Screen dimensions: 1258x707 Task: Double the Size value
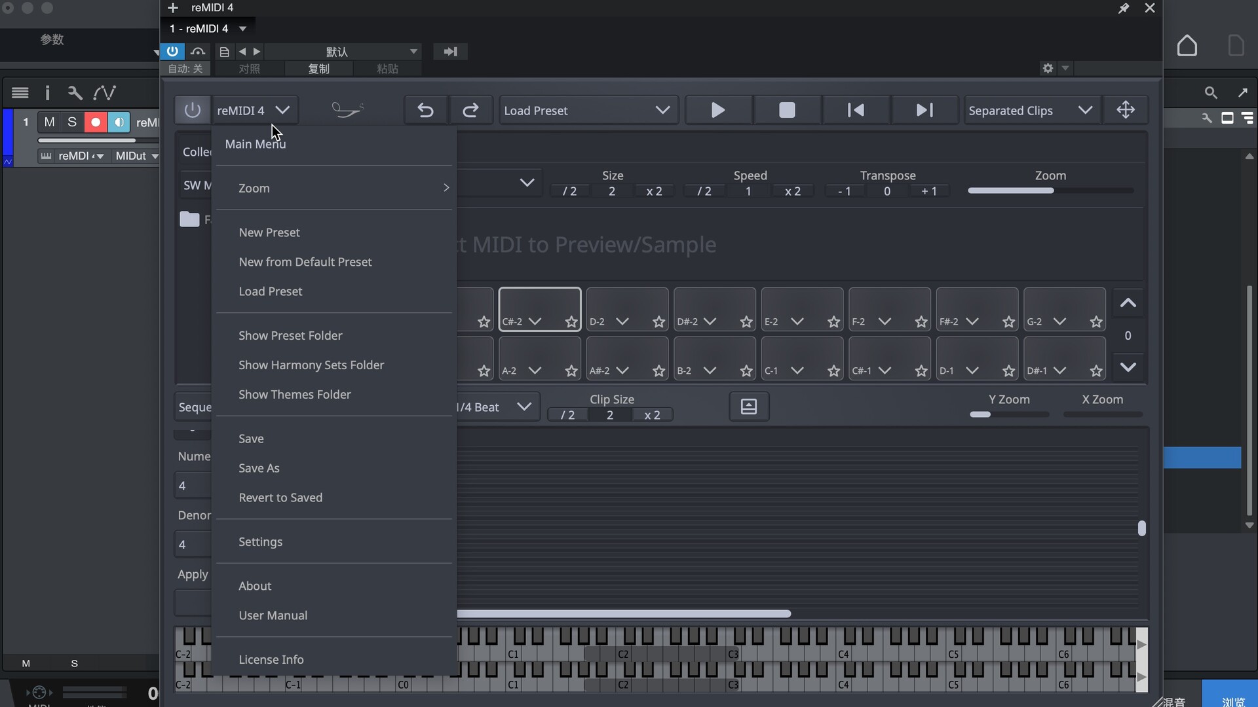(654, 191)
